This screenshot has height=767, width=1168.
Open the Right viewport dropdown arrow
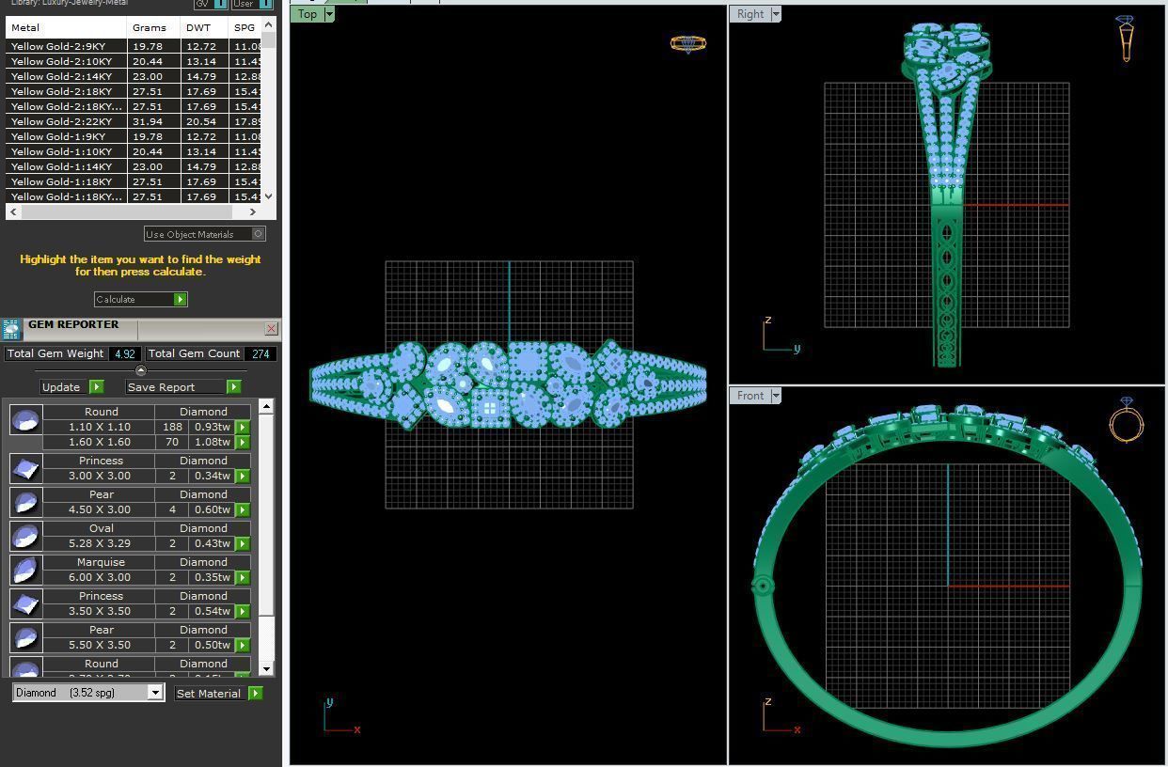click(x=776, y=14)
